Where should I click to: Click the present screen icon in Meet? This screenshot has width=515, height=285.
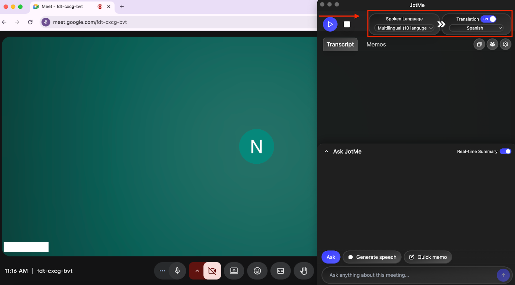click(x=234, y=271)
